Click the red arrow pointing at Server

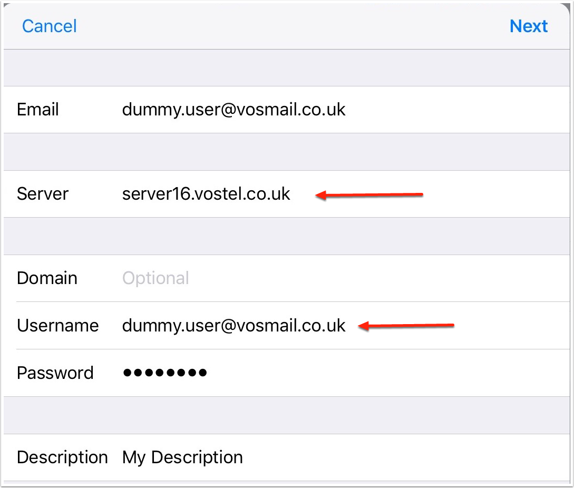(369, 196)
